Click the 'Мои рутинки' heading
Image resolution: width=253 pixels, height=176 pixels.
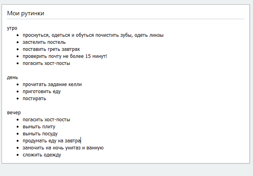click(25, 13)
